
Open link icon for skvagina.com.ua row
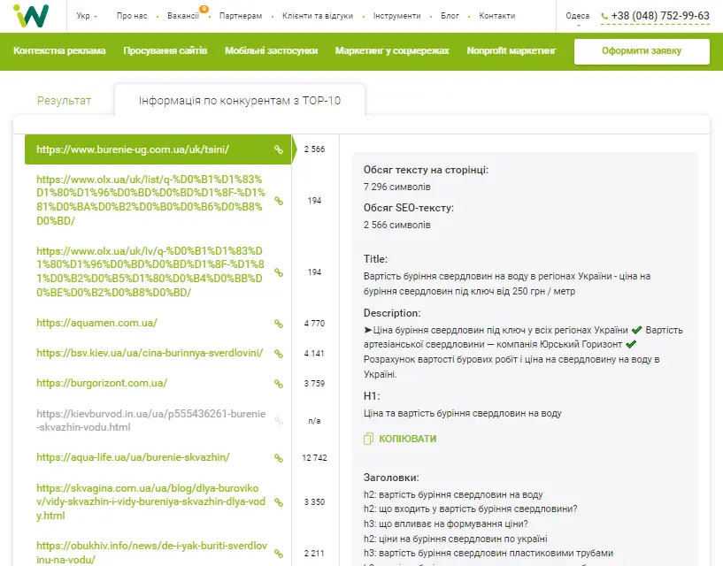point(279,502)
